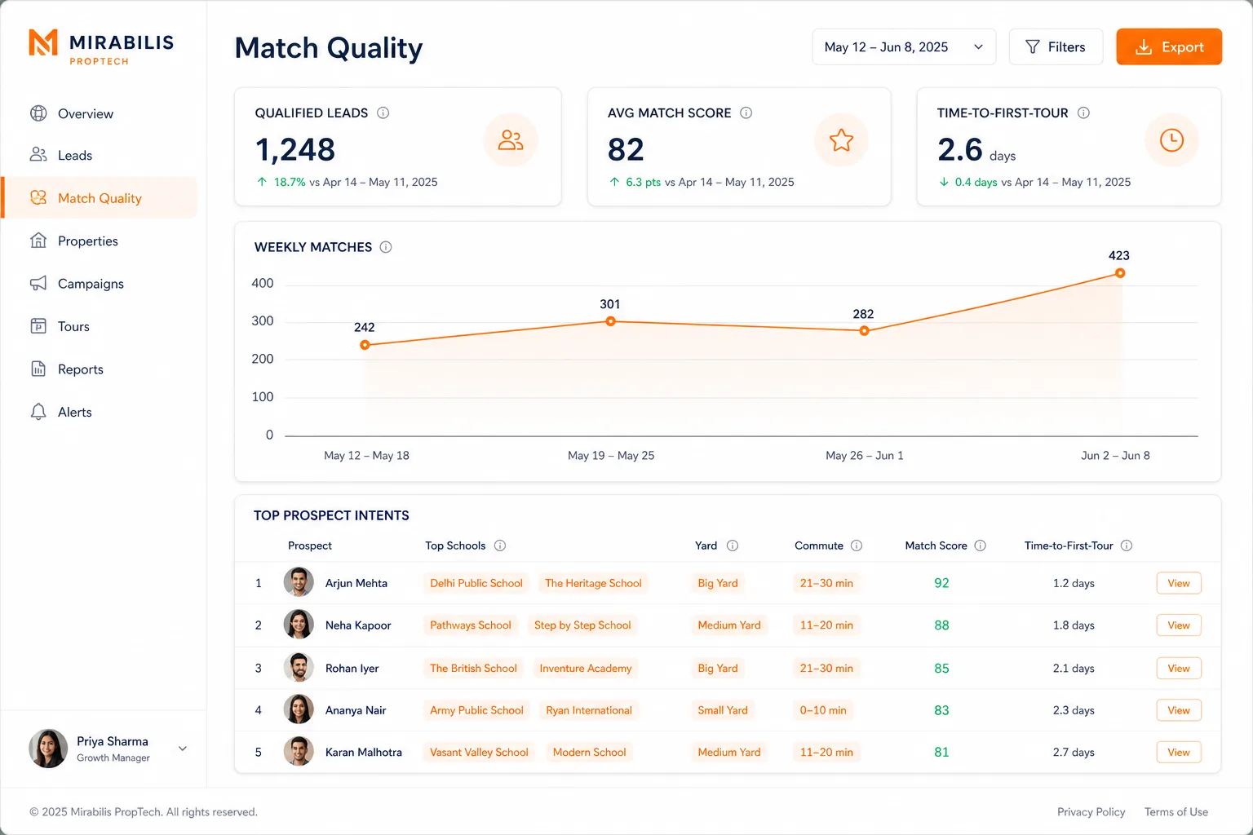Click the info icon beside Time-To-First-Tour card title
Image resolution: width=1253 pixels, height=835 pixels.
pyautogui.click(x=1083, y=113)
